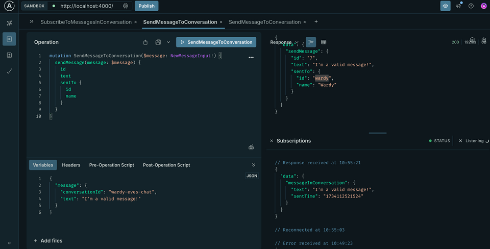
Task: Click the "conversationId" key in variables
Action: (82, 192)
